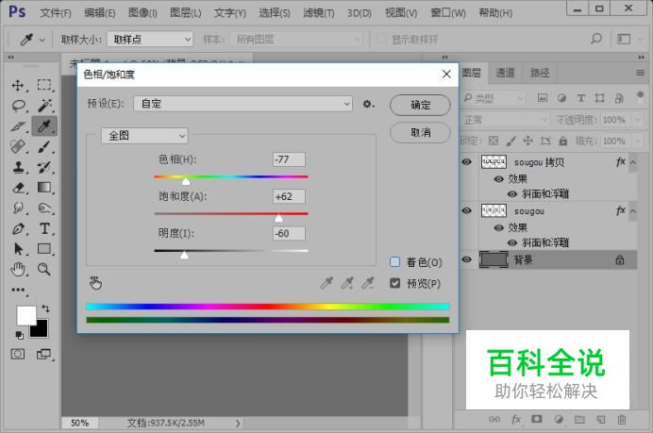Open the 滤镜(T) menu
The image size is (653, 433).
pyautogui.click(x=319, y=13)
